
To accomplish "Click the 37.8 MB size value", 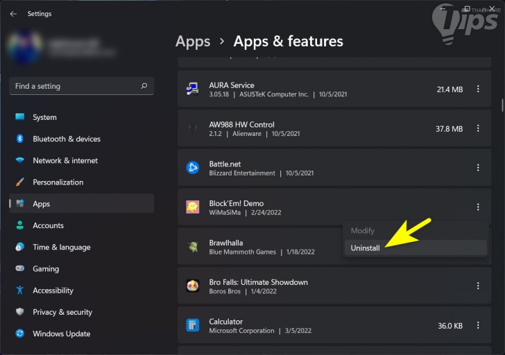I will click(x=450, y=129).
